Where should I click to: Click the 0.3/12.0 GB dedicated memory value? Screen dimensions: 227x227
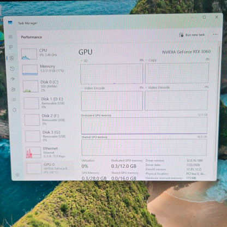[124, 166]
